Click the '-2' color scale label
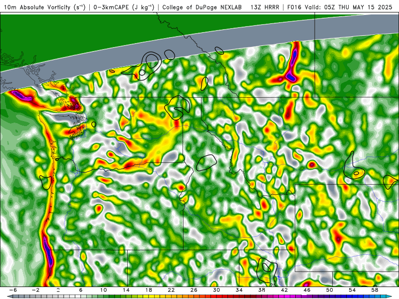The width and height of the screenshot is (399, 299). [35, 290]
